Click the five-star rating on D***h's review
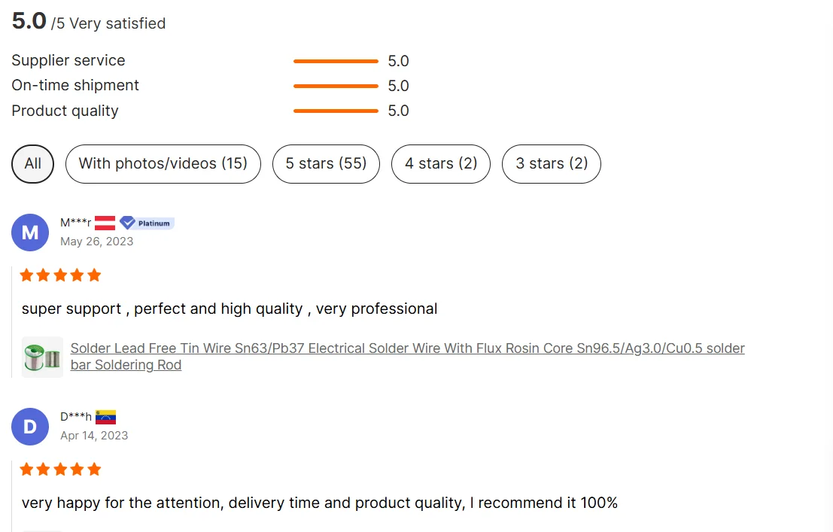The image size is (833, 532). (60, 470)
